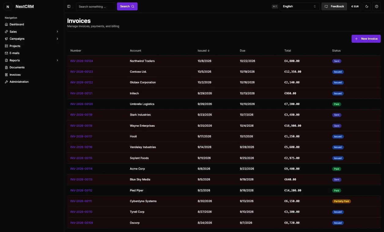
Task: Open invoice INV-2026-00120 link
Action: pos(82,104)
